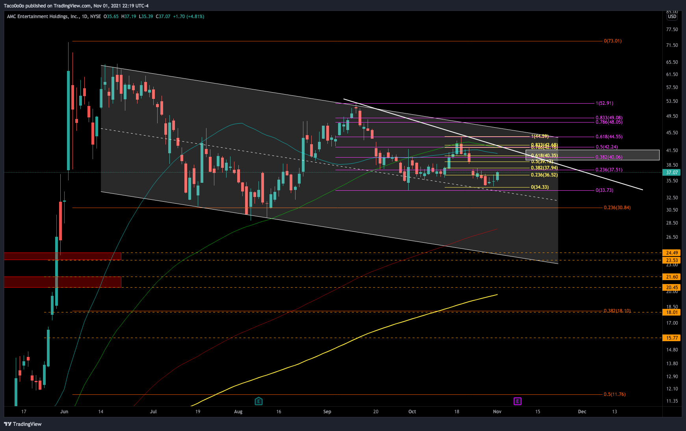Click the Jul date axis label
The height and width of the screenshot is (431, 686).
[x=153, y=412]
